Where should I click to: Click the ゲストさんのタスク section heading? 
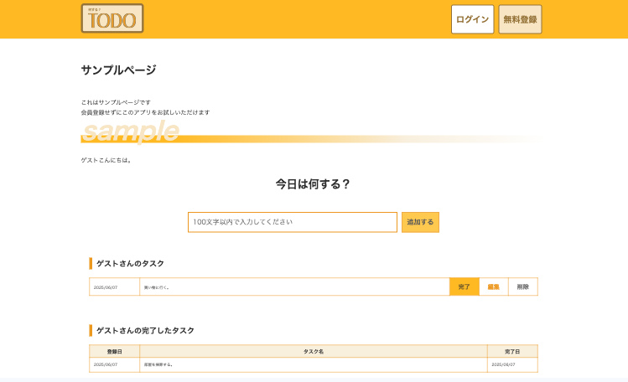pyautogui.click(x=130, y=263)
